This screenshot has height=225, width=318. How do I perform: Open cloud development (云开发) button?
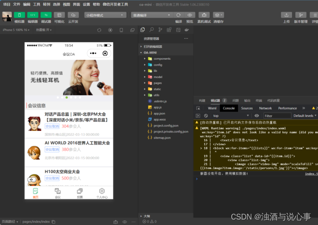tap(73, 15)
